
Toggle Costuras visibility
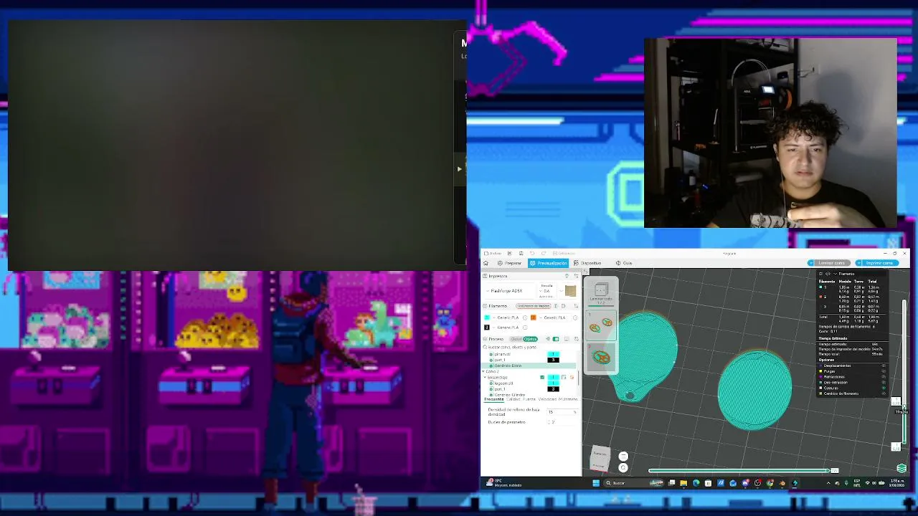click(884, 388)
